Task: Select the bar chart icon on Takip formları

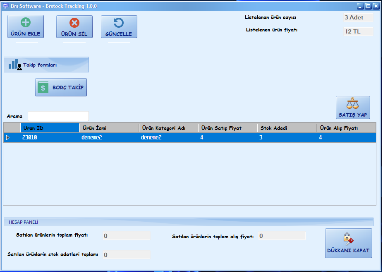Action: click(13, 64)
